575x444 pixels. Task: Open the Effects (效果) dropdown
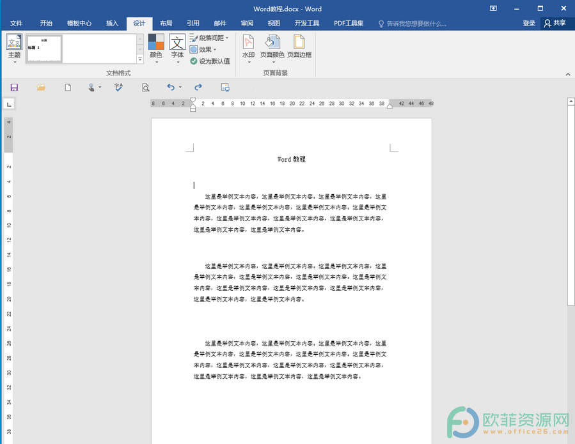tap(203, 49)
